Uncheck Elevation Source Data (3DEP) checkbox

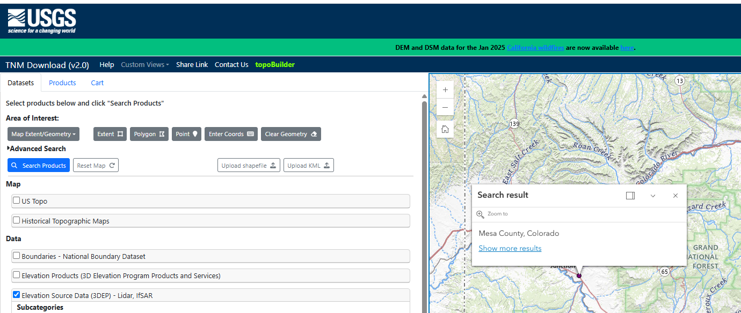(17, 295)
